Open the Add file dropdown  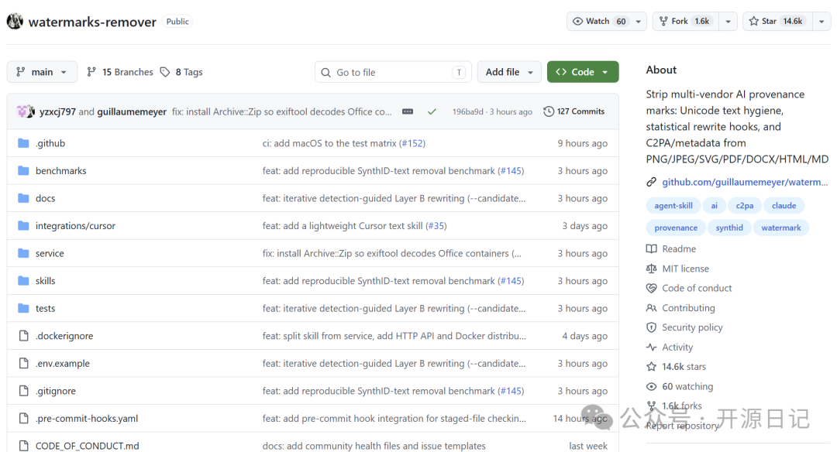click(509, 72)
